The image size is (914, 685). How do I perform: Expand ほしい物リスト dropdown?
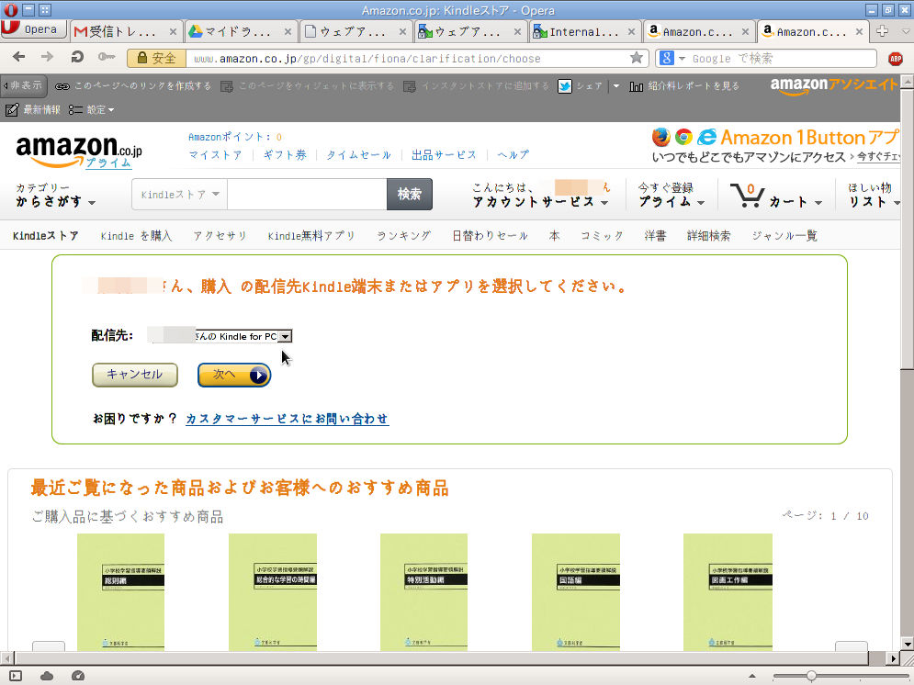point(874,196)
